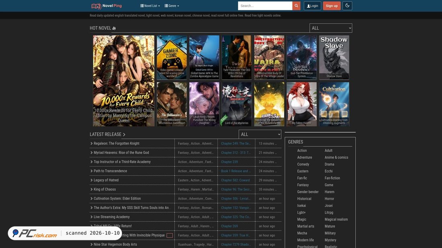Select the Mystery genre
This screenshot has height=248, width=442.
330,240
